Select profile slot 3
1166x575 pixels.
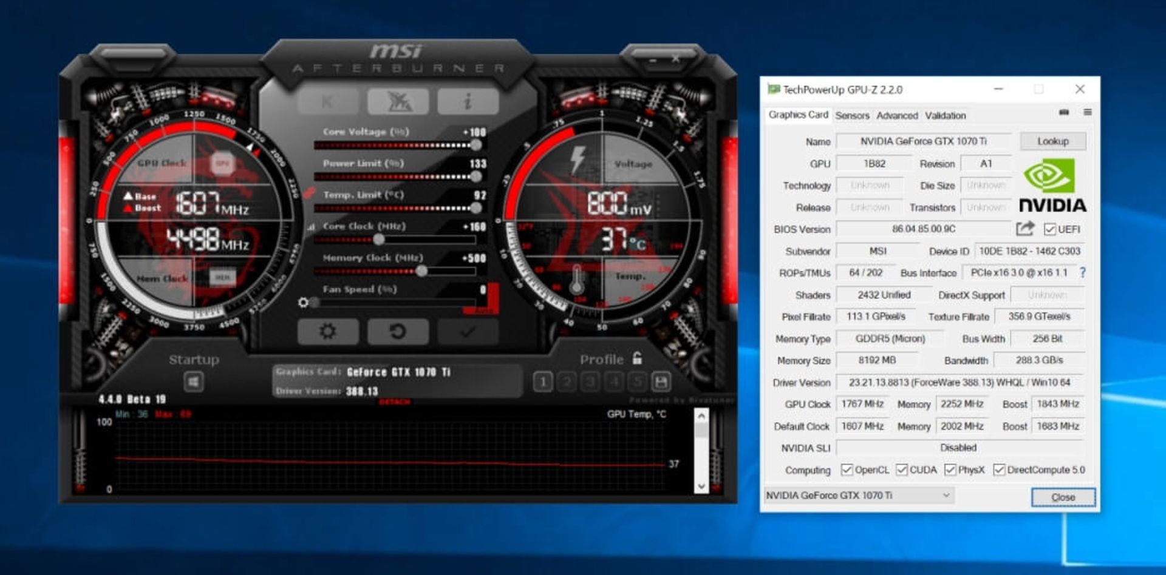coord(590,382)
